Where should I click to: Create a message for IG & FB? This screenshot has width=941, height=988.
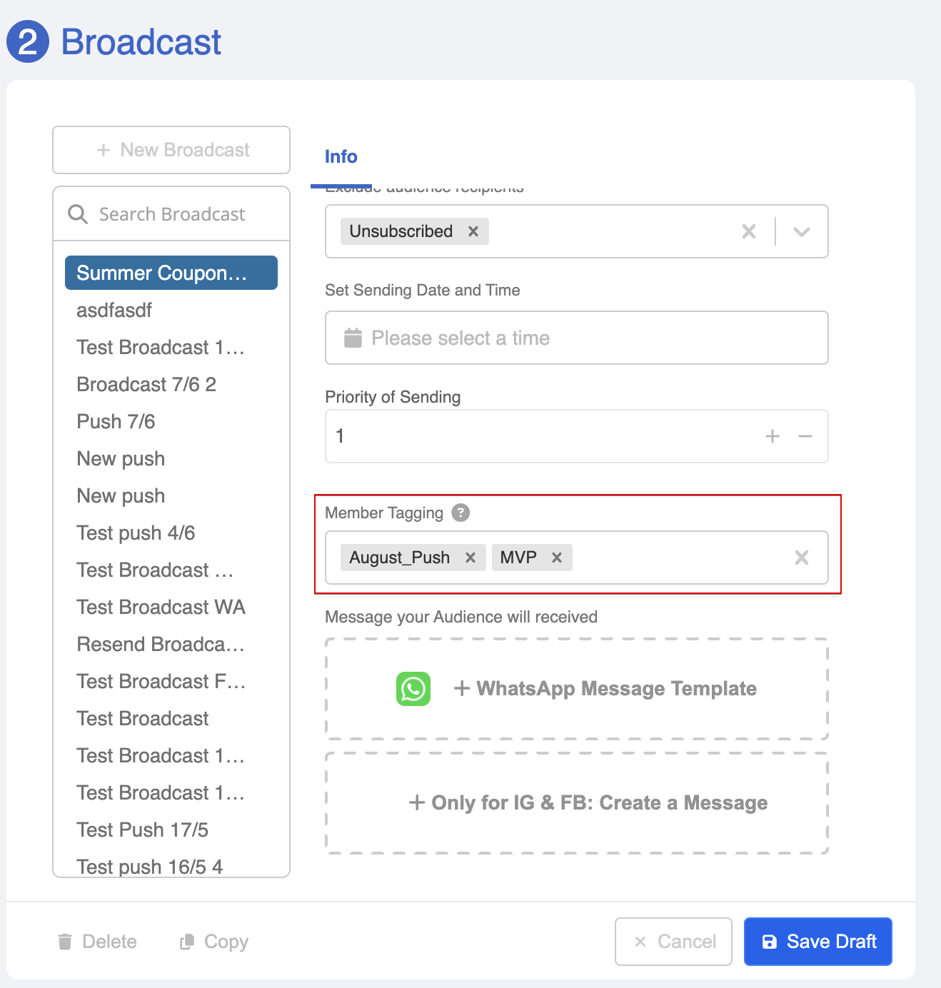[588, 803]
